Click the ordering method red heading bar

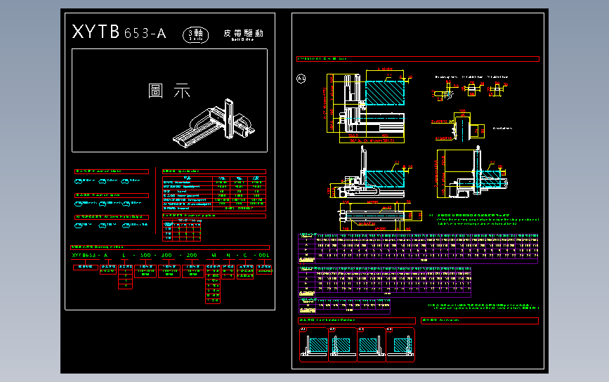[x=170, y=247]
